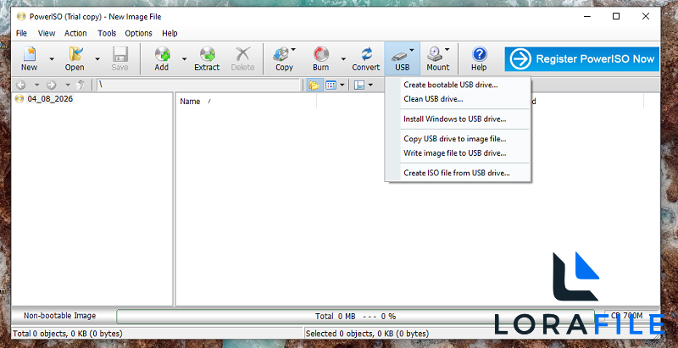Click the Open file toolbar icon

click(75, 58)
